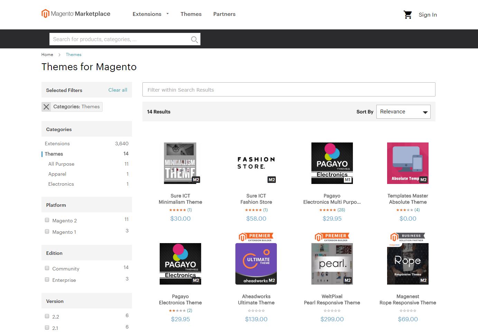The height and width of the screenshot is (333, 478).
Task: Click the Themes breadcrumb link
Action: click(x=74, y=55)
